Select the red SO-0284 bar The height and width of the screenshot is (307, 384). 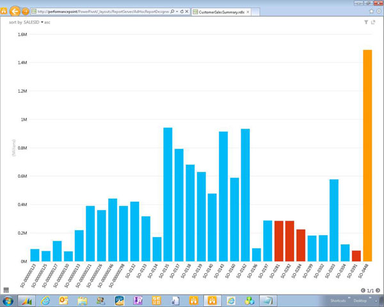click(x=301, y=246)
